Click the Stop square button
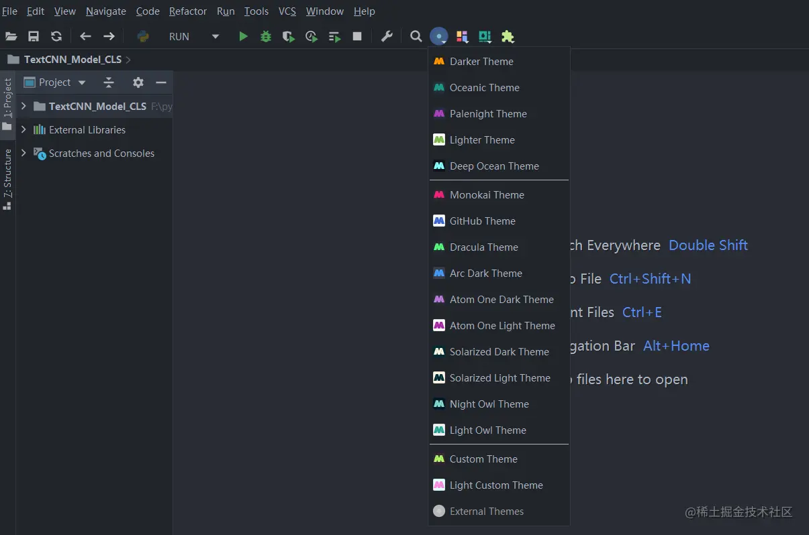This screenshot has height=535, width=809. 357,36
